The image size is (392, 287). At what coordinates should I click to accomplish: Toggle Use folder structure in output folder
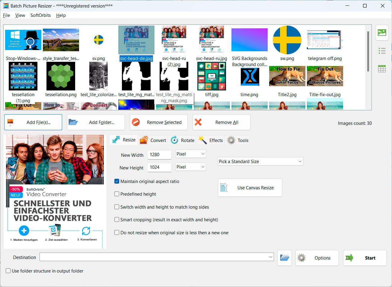(8, 271)
